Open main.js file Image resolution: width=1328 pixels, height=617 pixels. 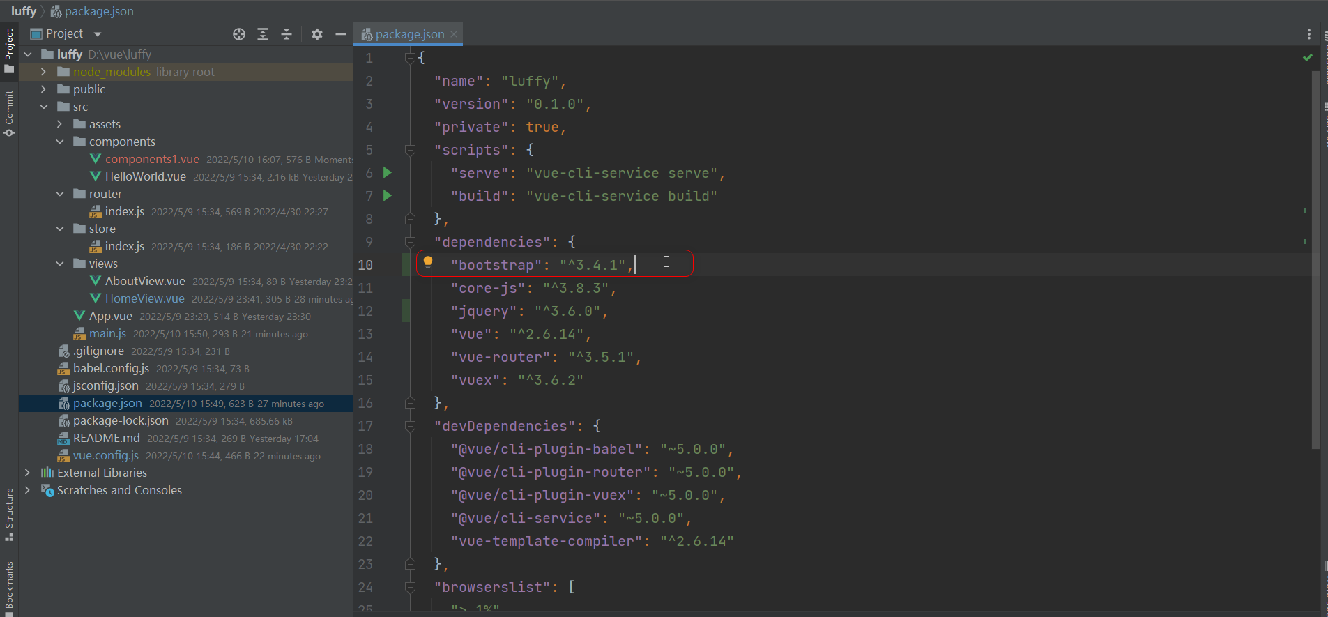pyautogui.click(x=107, y=333)
